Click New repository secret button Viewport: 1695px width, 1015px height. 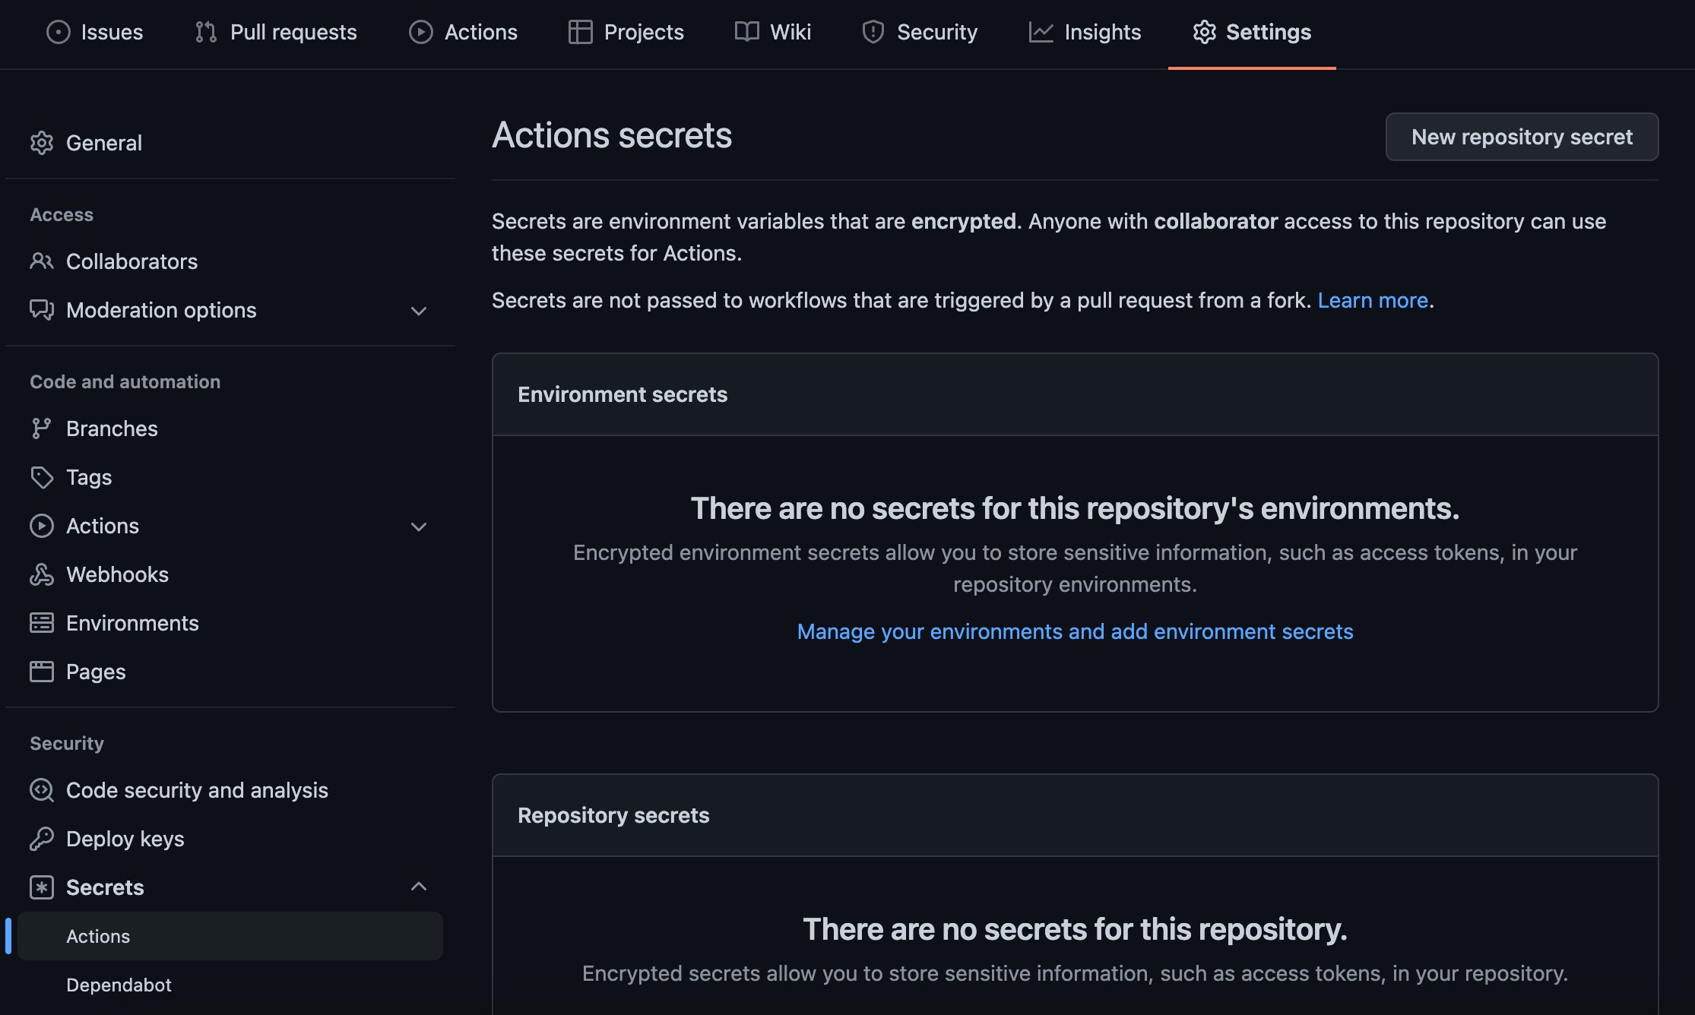pos(1522,137)
